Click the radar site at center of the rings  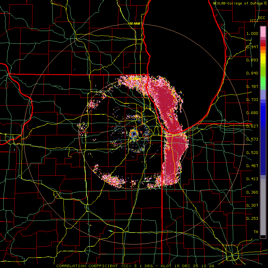[x=134, y=134]
